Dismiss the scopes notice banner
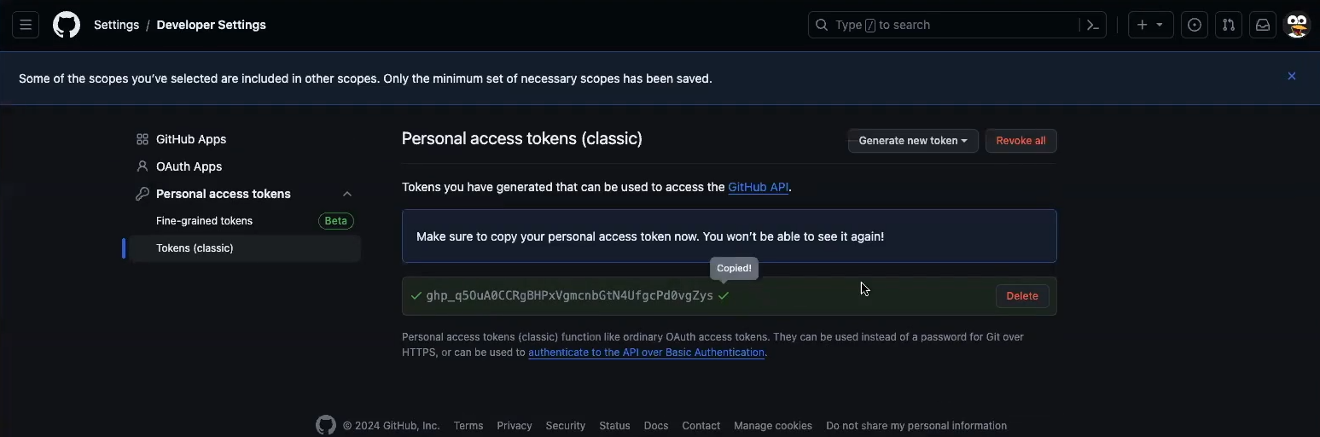 pos(1292,76)
